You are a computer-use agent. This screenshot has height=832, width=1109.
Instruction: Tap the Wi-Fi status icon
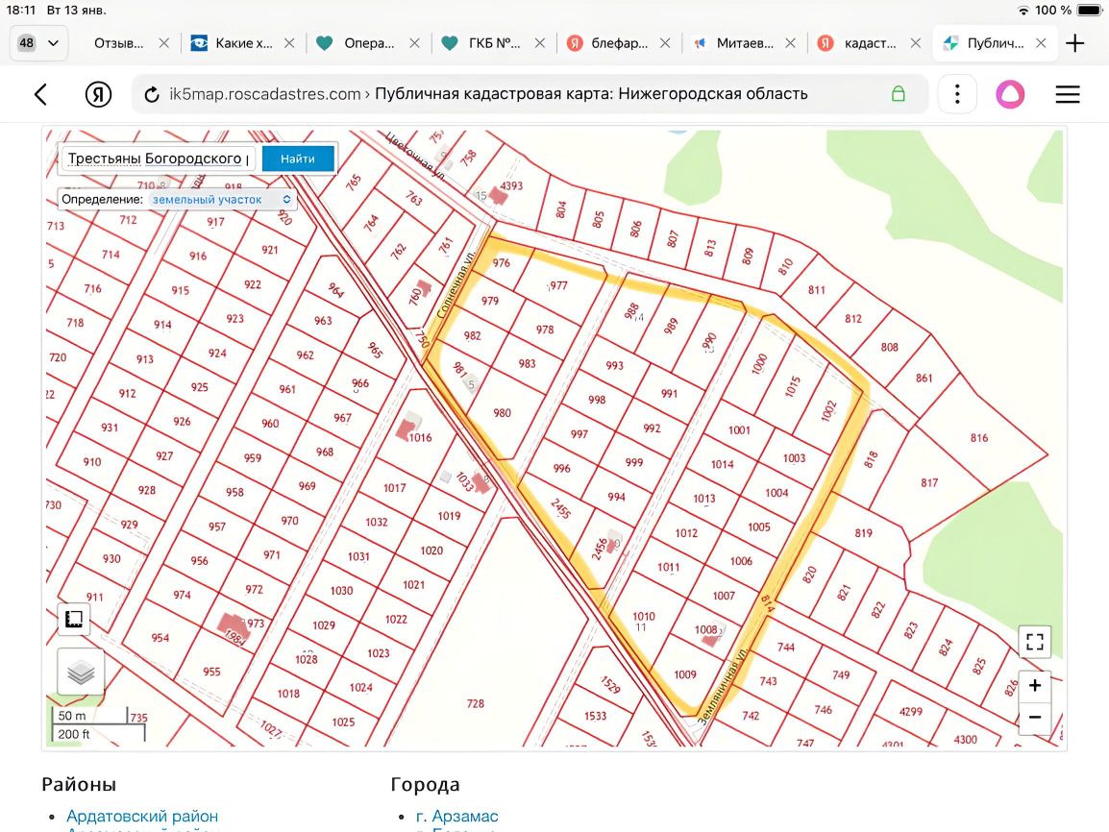tap(1023, 10)
